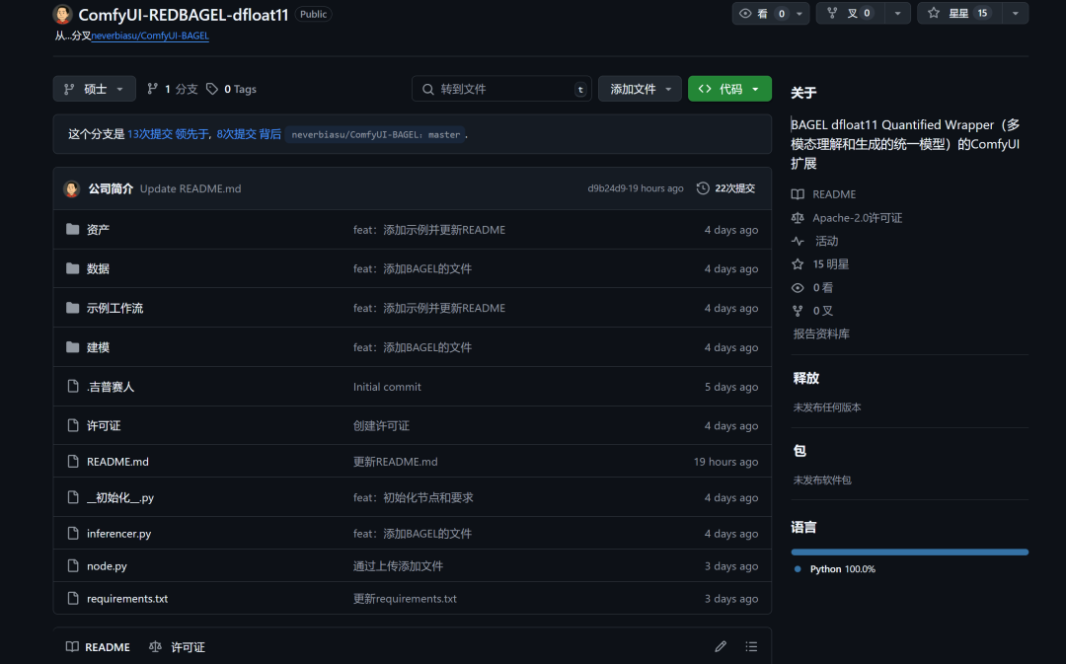Focus the go-to-file search field

coord(501,89)
